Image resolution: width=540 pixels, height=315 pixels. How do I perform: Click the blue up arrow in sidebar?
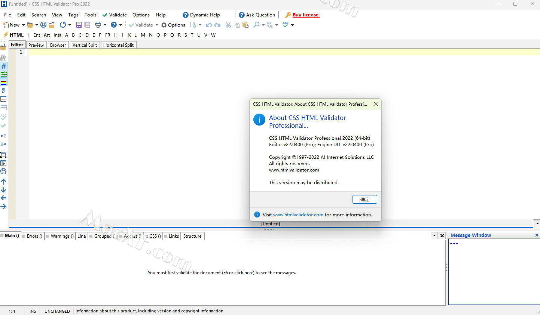[3, 182]
